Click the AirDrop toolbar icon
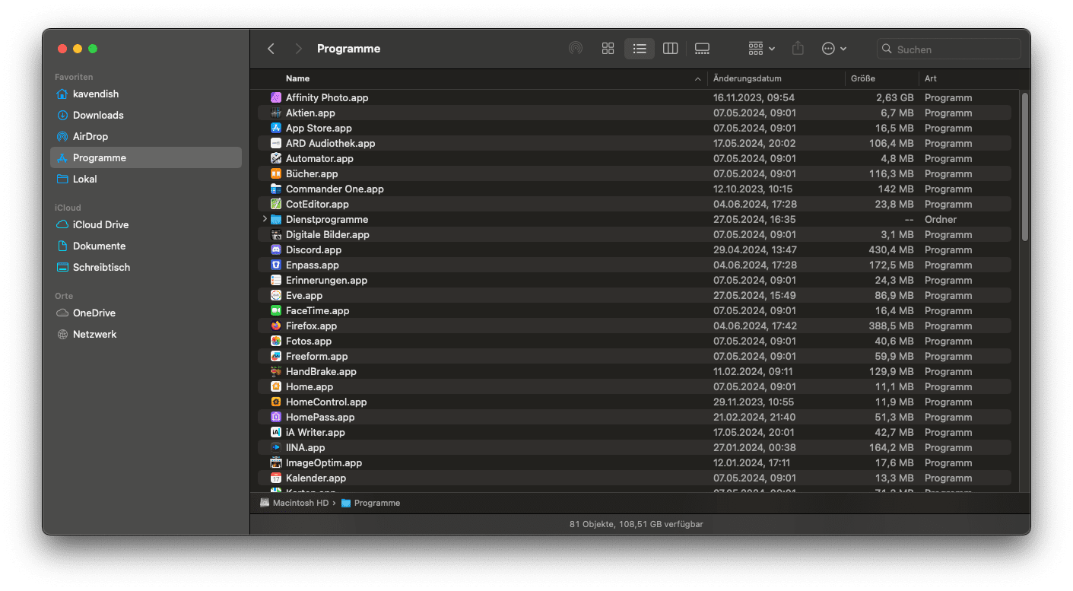The width and height of the screenshot is (1073, 591). [x=576, y=49]
